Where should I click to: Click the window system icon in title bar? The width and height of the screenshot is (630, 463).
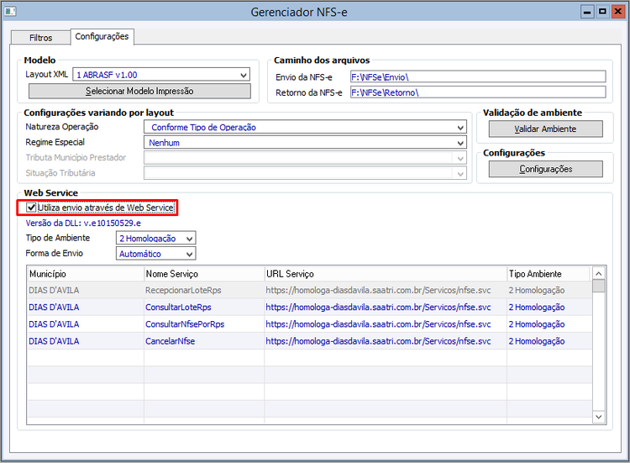(11, 12)
